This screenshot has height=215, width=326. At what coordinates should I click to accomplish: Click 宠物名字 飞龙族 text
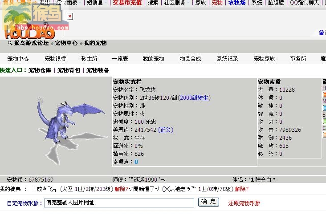point(147,90)
